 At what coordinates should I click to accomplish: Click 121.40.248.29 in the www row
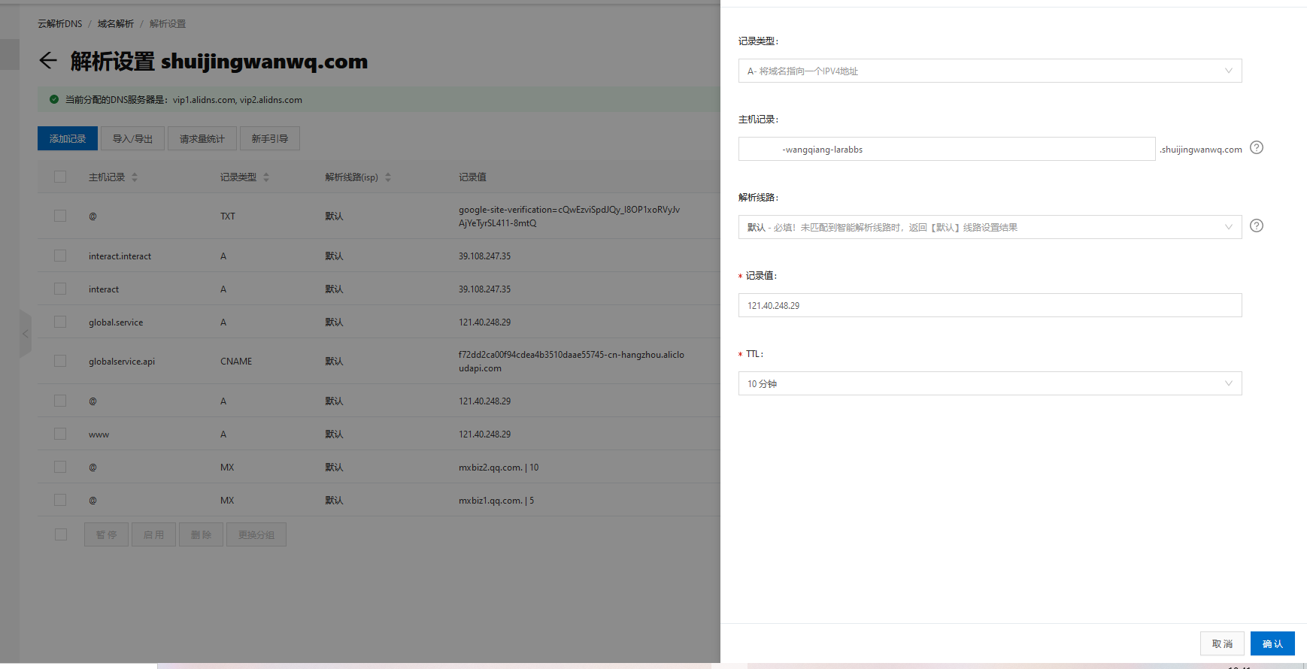pyautogui.click(x=484, y=434)
